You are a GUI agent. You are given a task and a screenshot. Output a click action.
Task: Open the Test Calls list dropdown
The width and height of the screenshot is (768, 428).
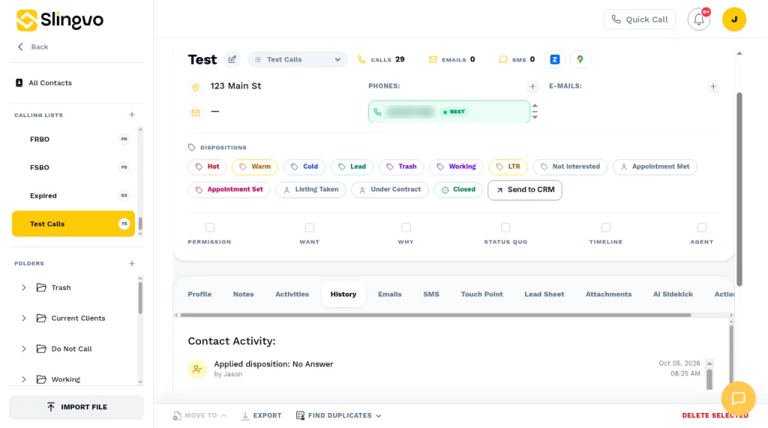click(x=298, y=59)
